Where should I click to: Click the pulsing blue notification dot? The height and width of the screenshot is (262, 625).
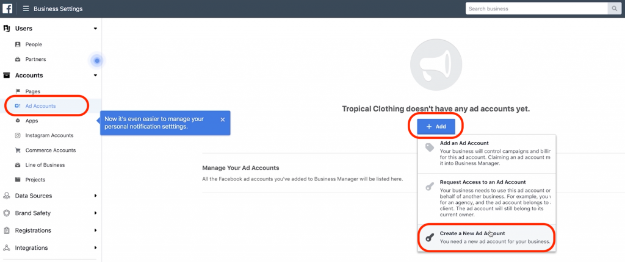coord(97,61)
